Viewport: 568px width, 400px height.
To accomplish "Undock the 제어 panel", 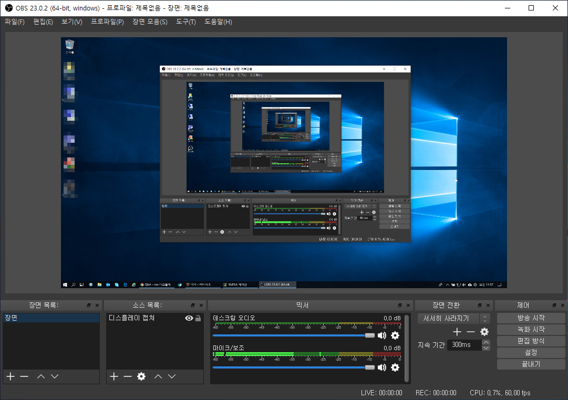I will 554,306.
